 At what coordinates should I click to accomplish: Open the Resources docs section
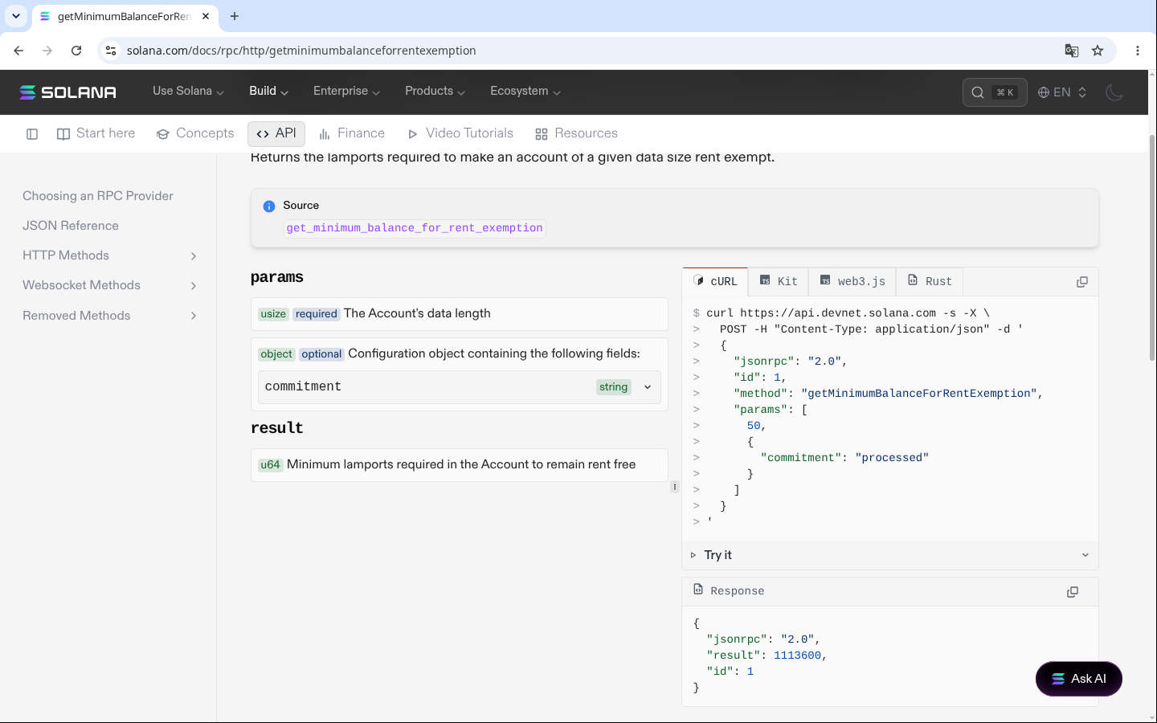click(577, 133)
